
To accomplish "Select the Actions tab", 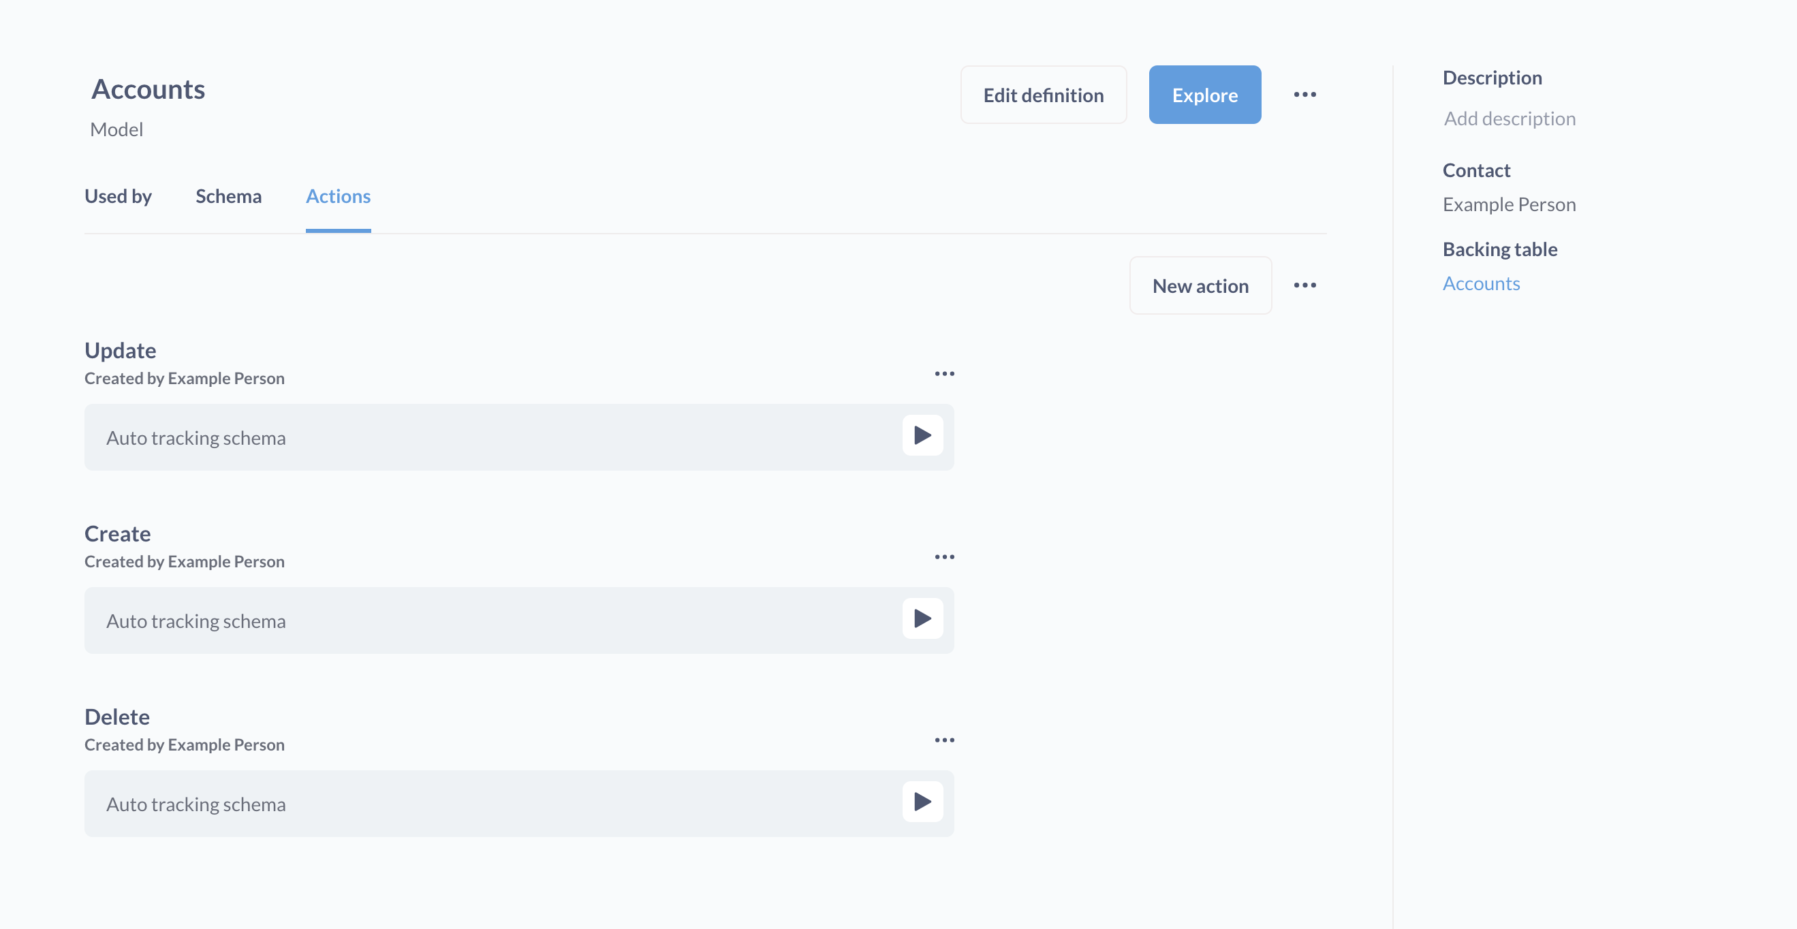I will coord(338,197).
